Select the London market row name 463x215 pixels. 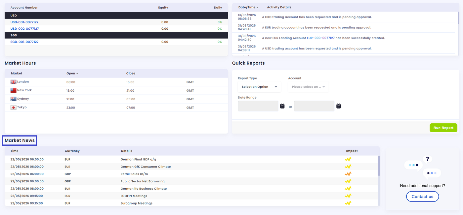(x=23, y=82)
